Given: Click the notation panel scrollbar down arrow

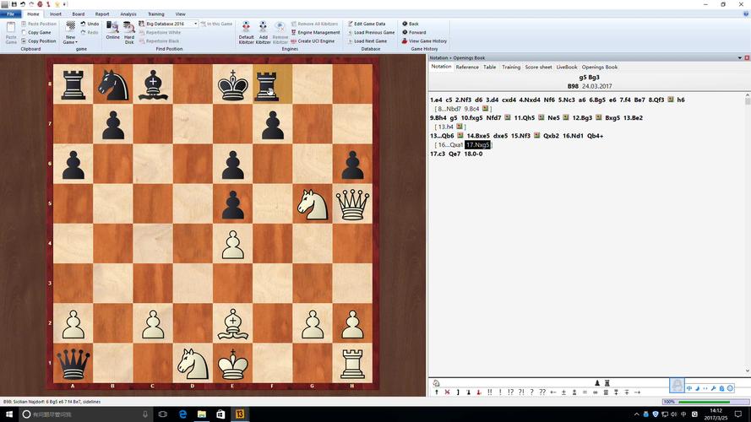Looking at the screenshot, I should 747,371.
